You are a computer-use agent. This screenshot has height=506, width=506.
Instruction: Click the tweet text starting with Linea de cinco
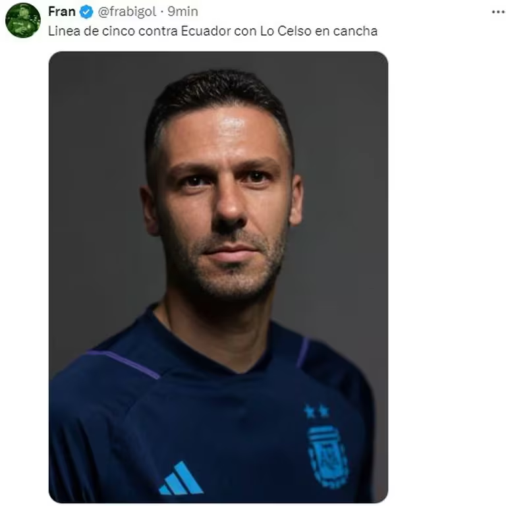pyautogui.click(x=213, y=31)
